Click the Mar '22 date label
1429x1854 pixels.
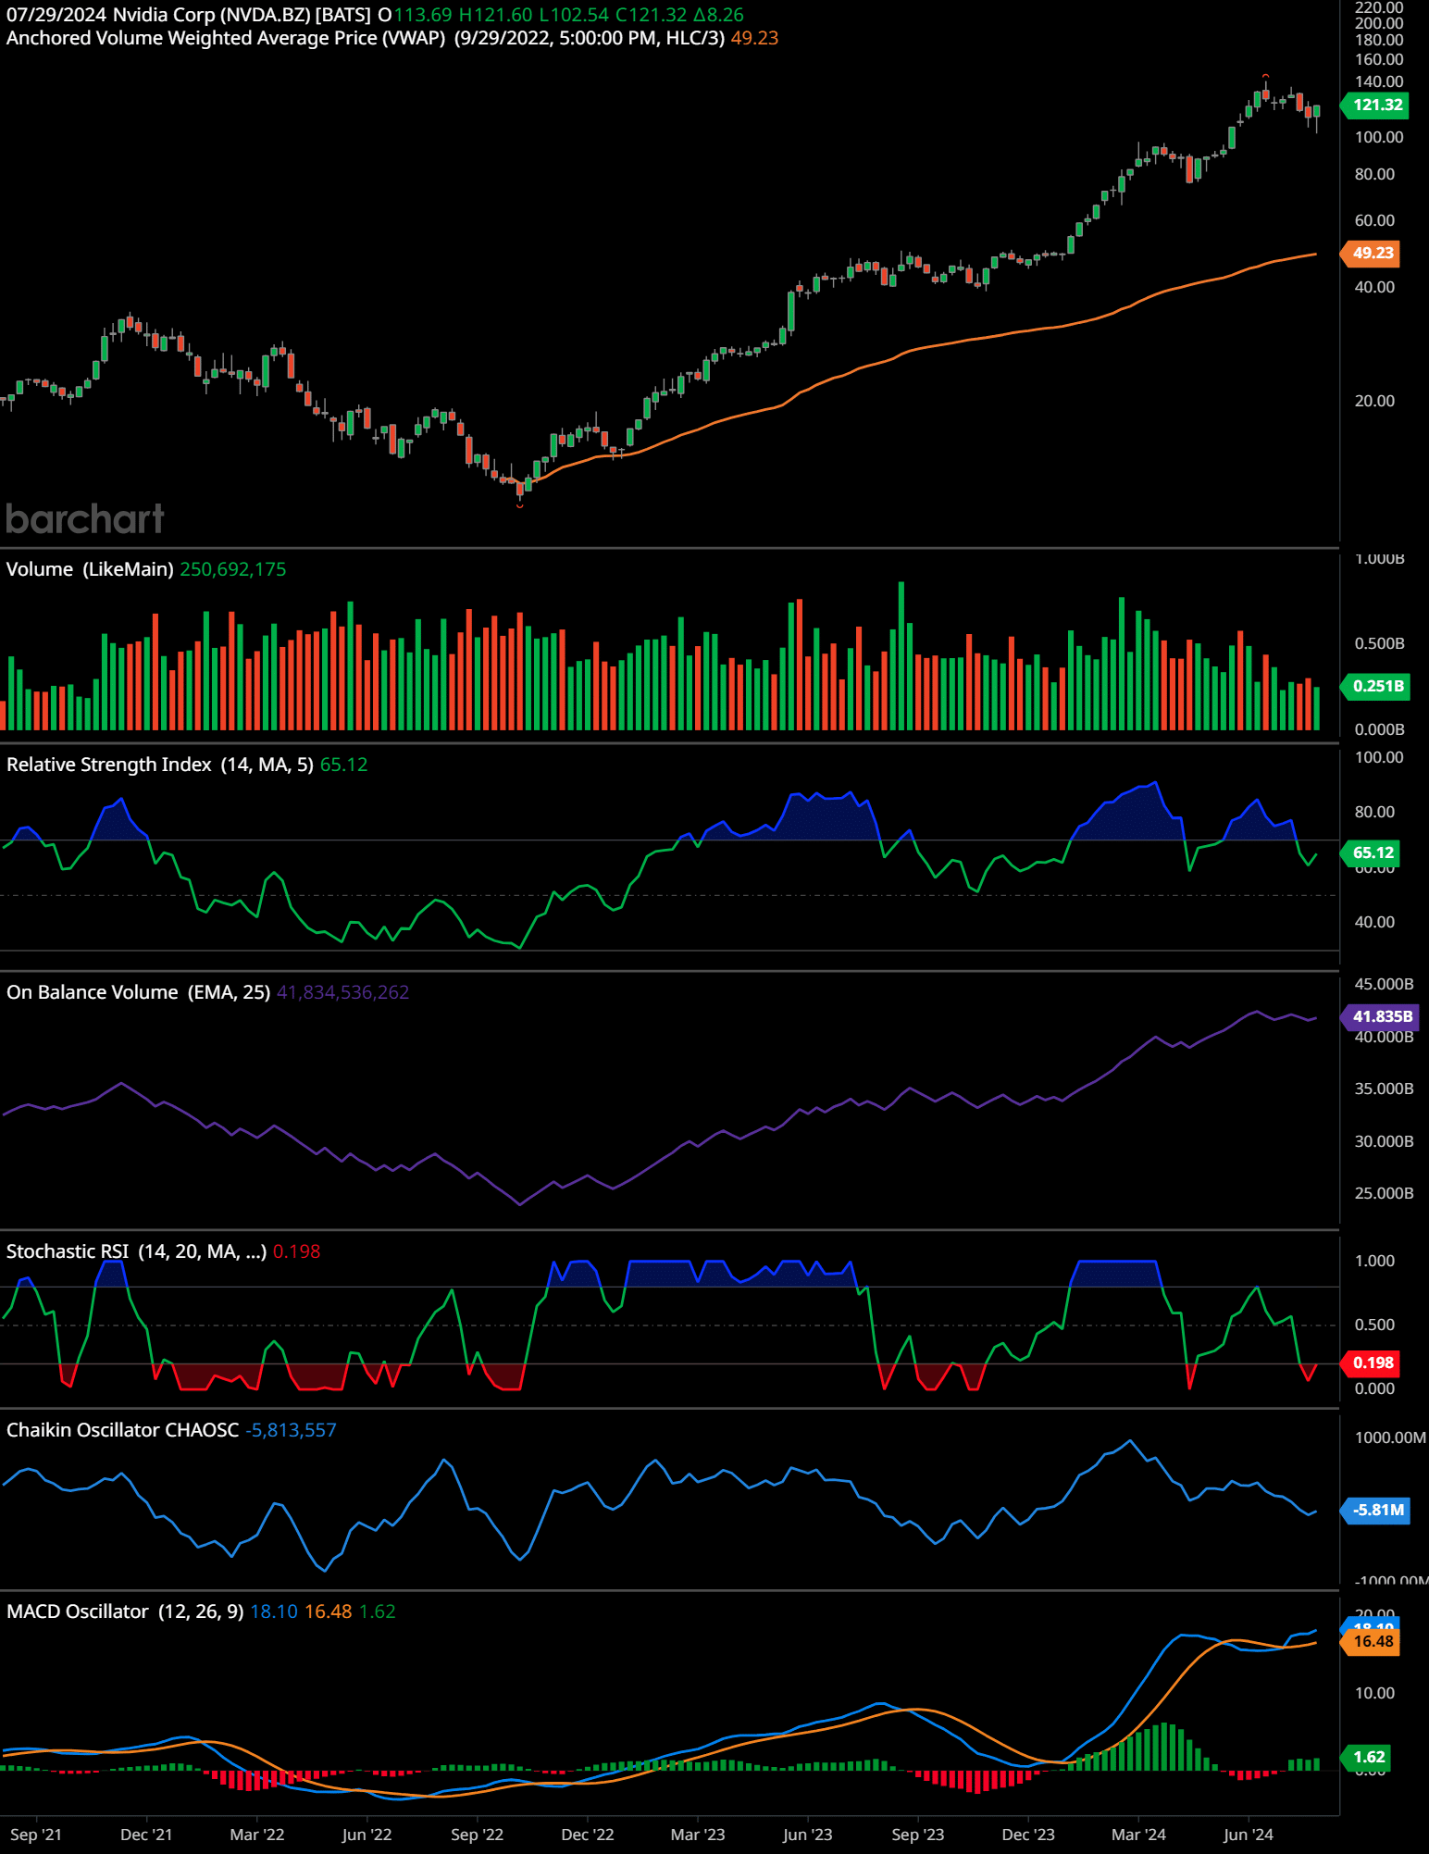click(257, 1835)
